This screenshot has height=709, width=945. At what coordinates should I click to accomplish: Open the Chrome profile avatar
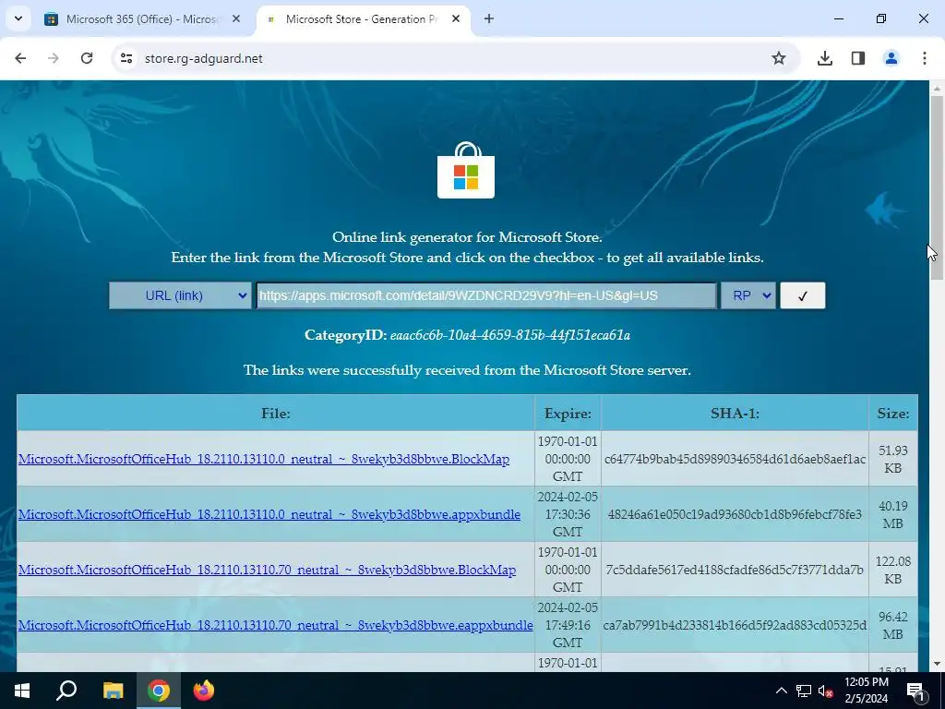point(891,58)
